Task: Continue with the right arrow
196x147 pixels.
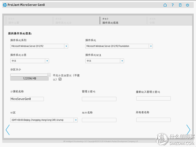Action: (188, 129)
